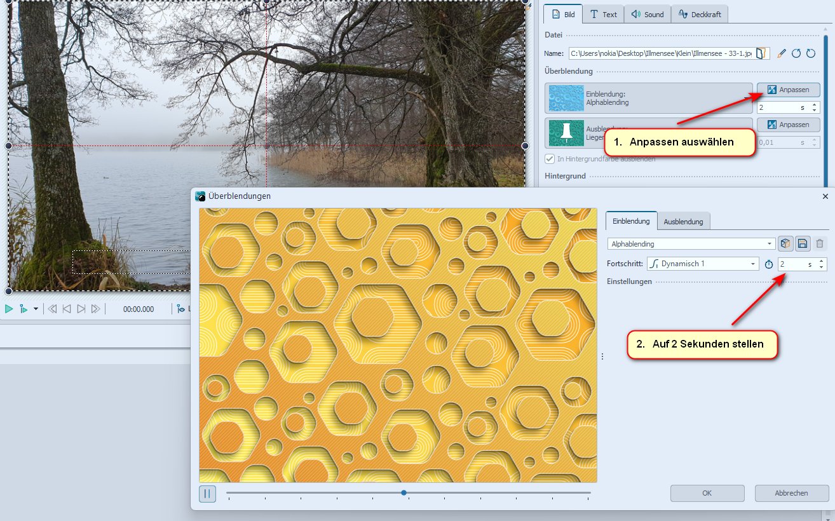
Task: Click play-from-position icon next to play
Action: pyautogui.click(x=24, y=309)
